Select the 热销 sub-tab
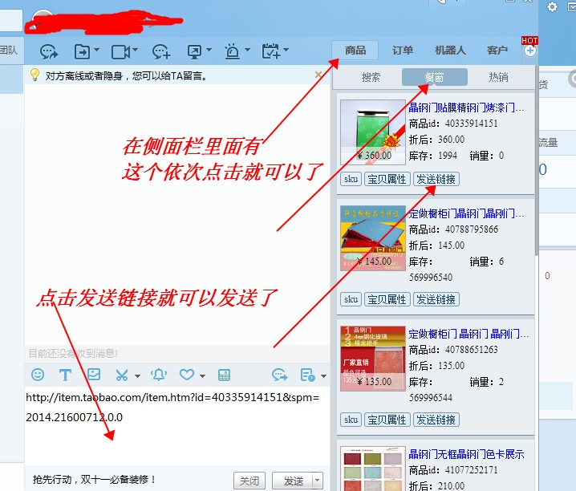The image size is (576, 491). coord(498,77)
